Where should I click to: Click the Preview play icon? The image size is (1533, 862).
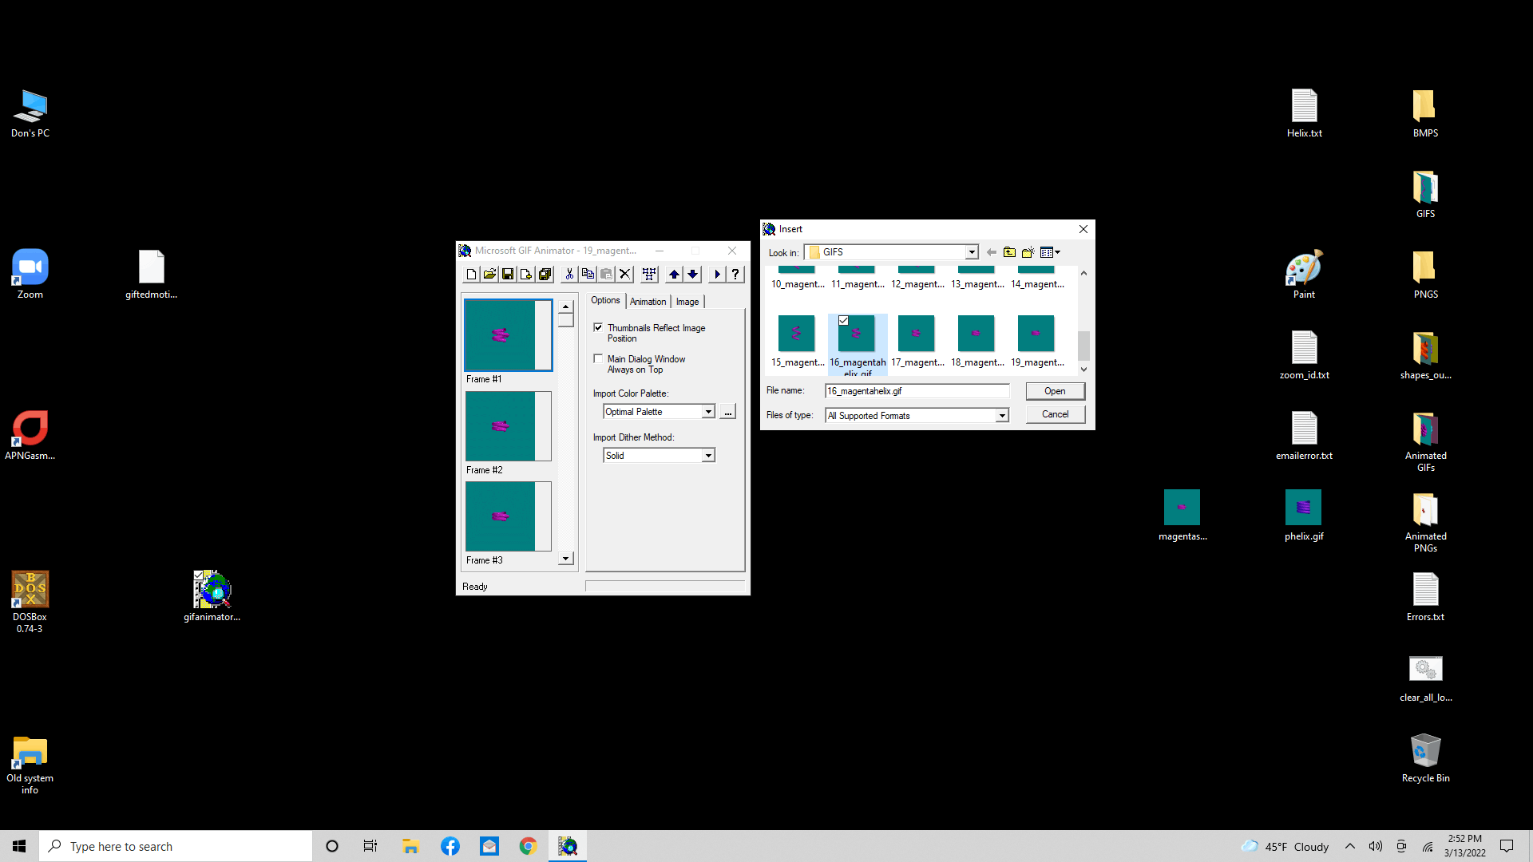pos(717,275)
